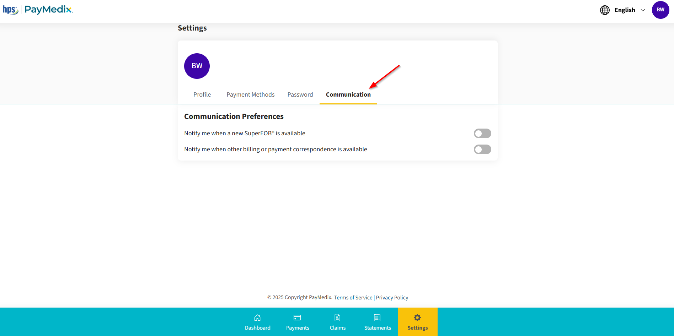Screen dimensions: 674x336
Task: Open the Payment Methods tab
Action: coord(251,94)
